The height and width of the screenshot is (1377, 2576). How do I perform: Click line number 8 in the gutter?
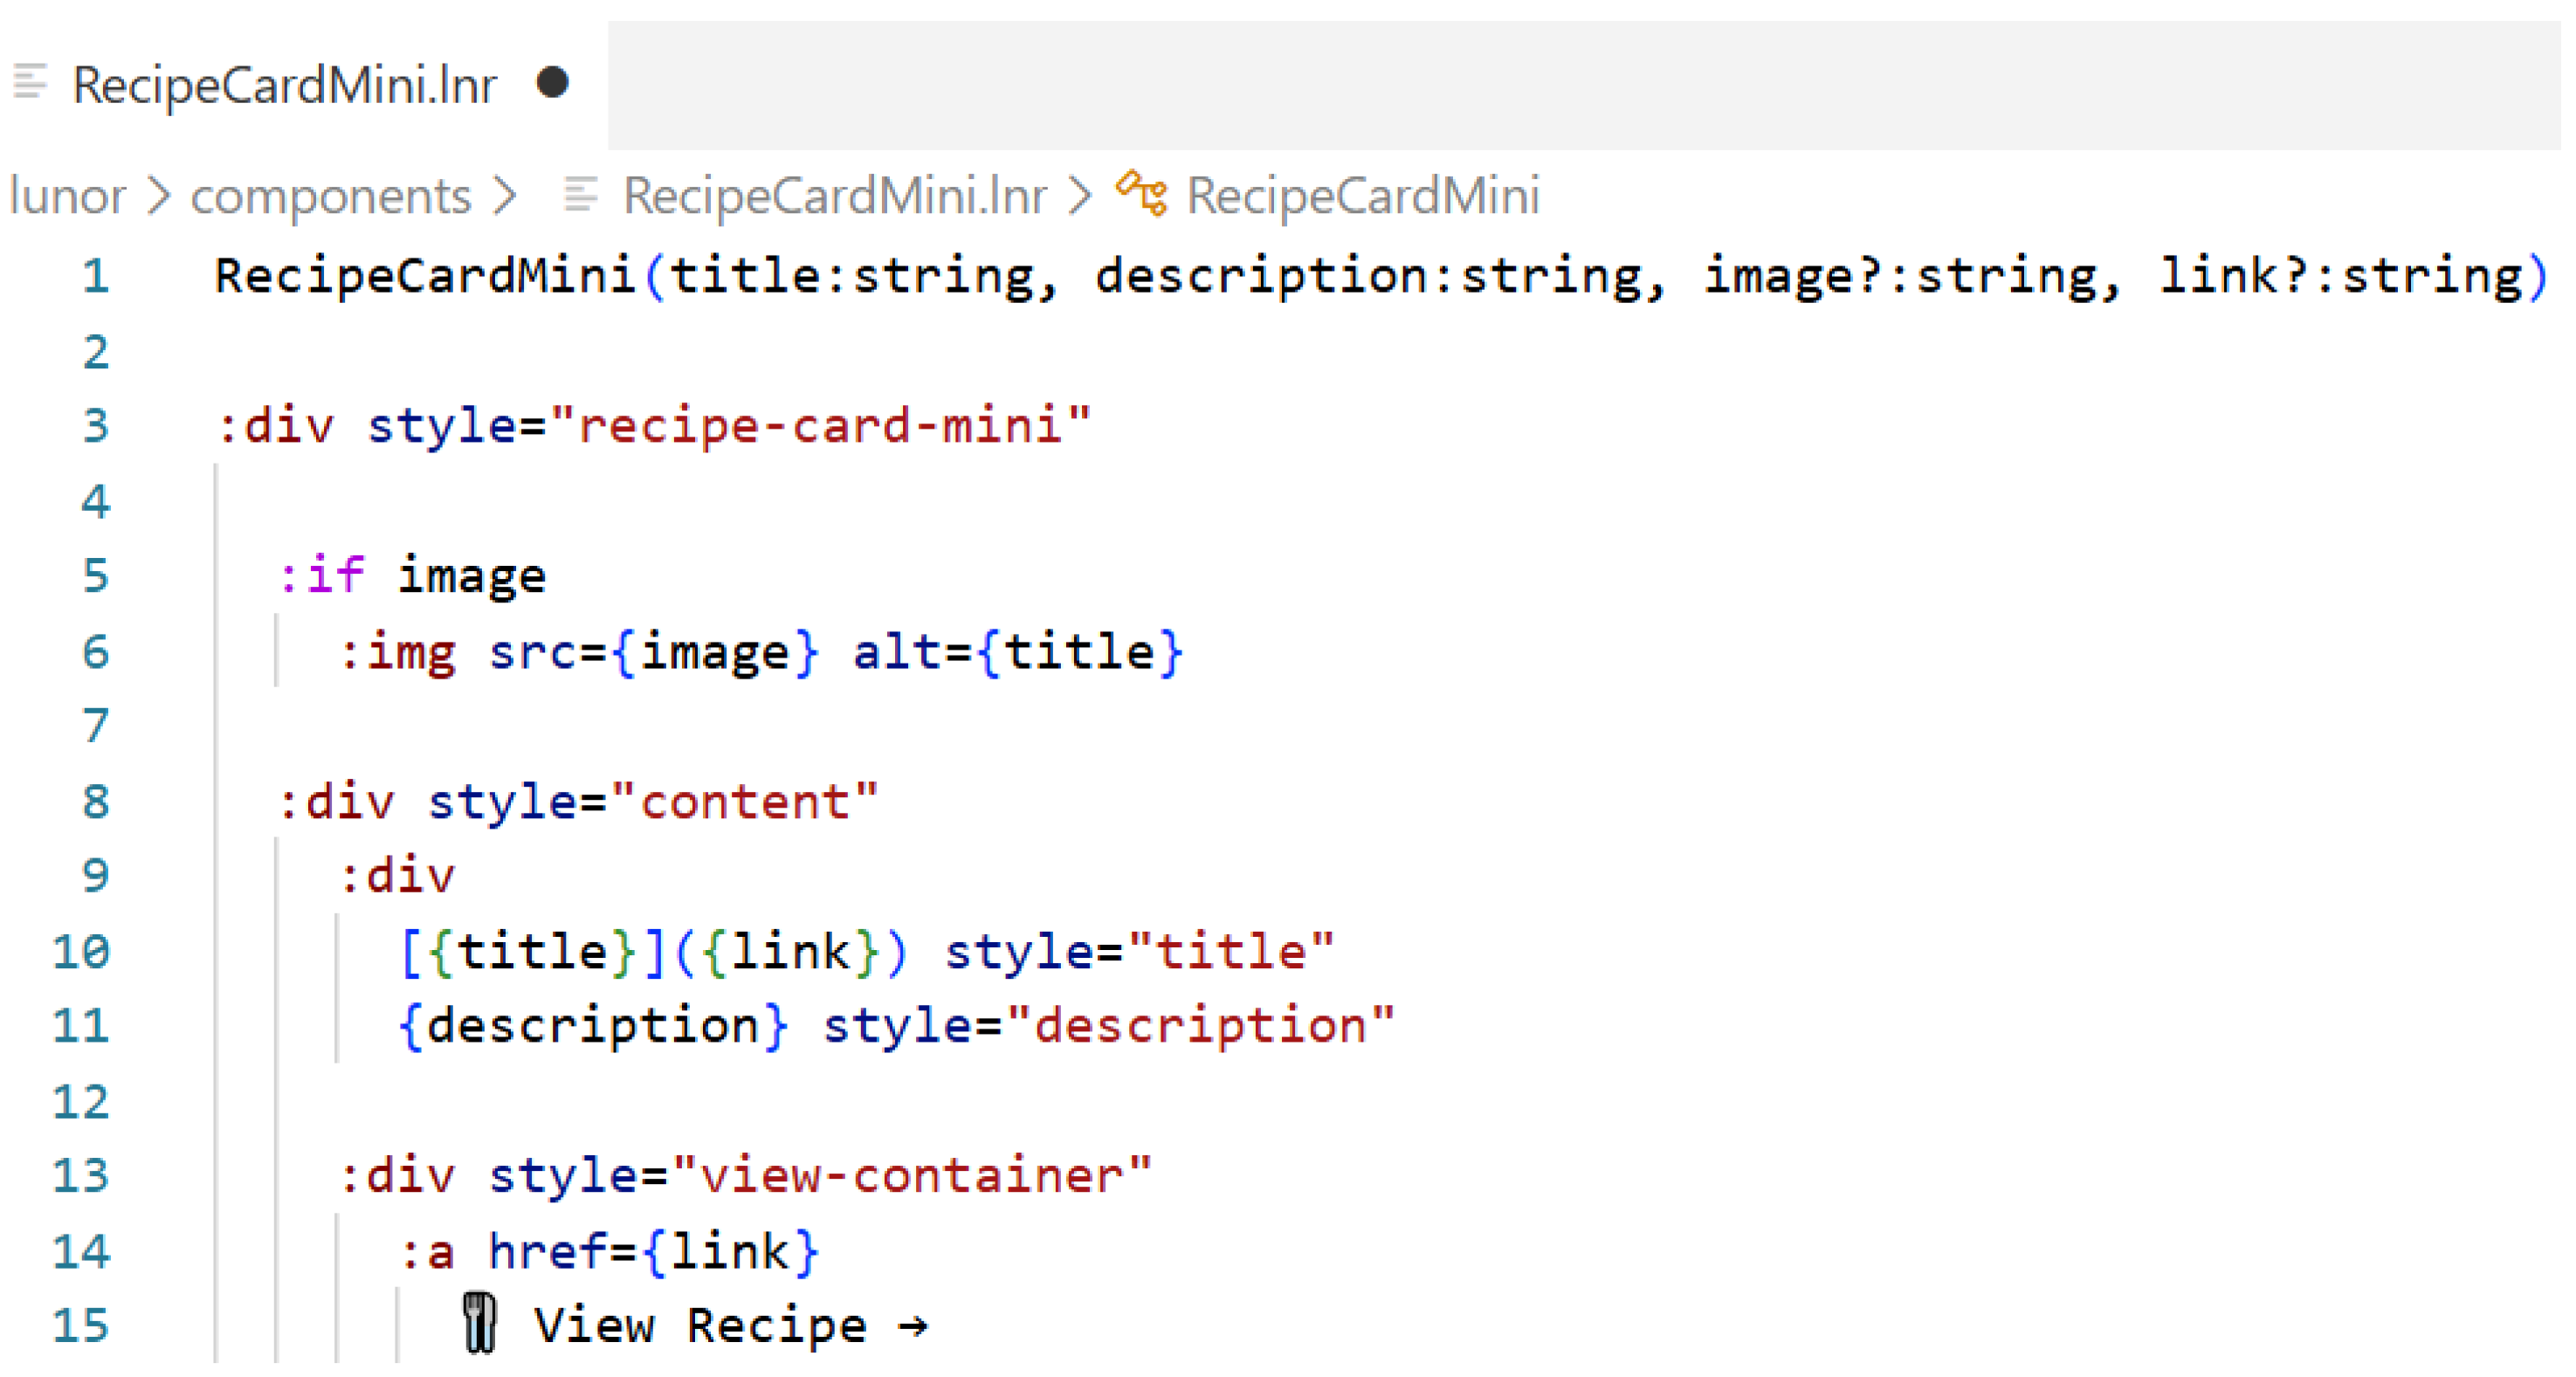(x=96, y=802)
